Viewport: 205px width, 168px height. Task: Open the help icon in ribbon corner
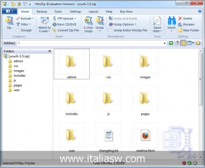click(200, 11)
